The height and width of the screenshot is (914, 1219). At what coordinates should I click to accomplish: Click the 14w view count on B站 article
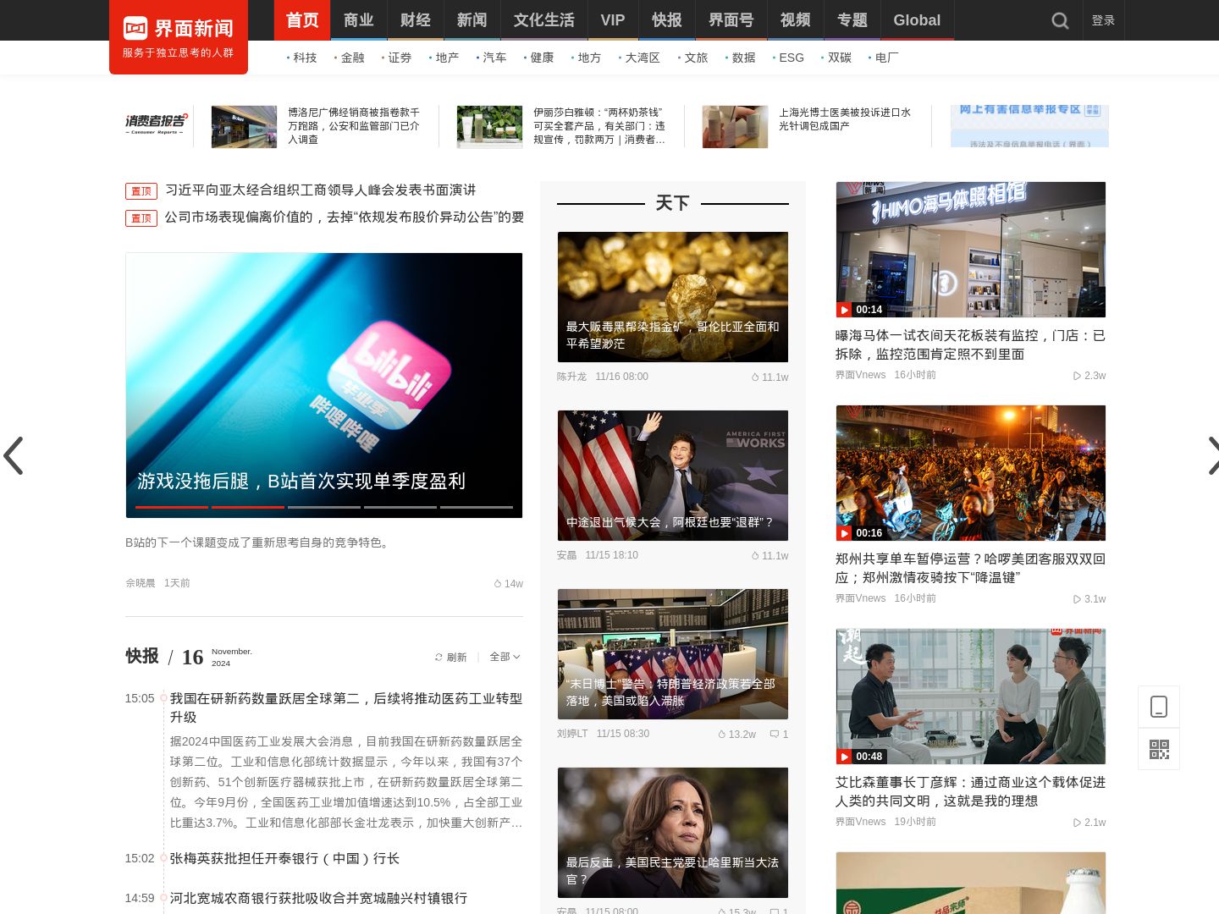(x=509, y=584)
